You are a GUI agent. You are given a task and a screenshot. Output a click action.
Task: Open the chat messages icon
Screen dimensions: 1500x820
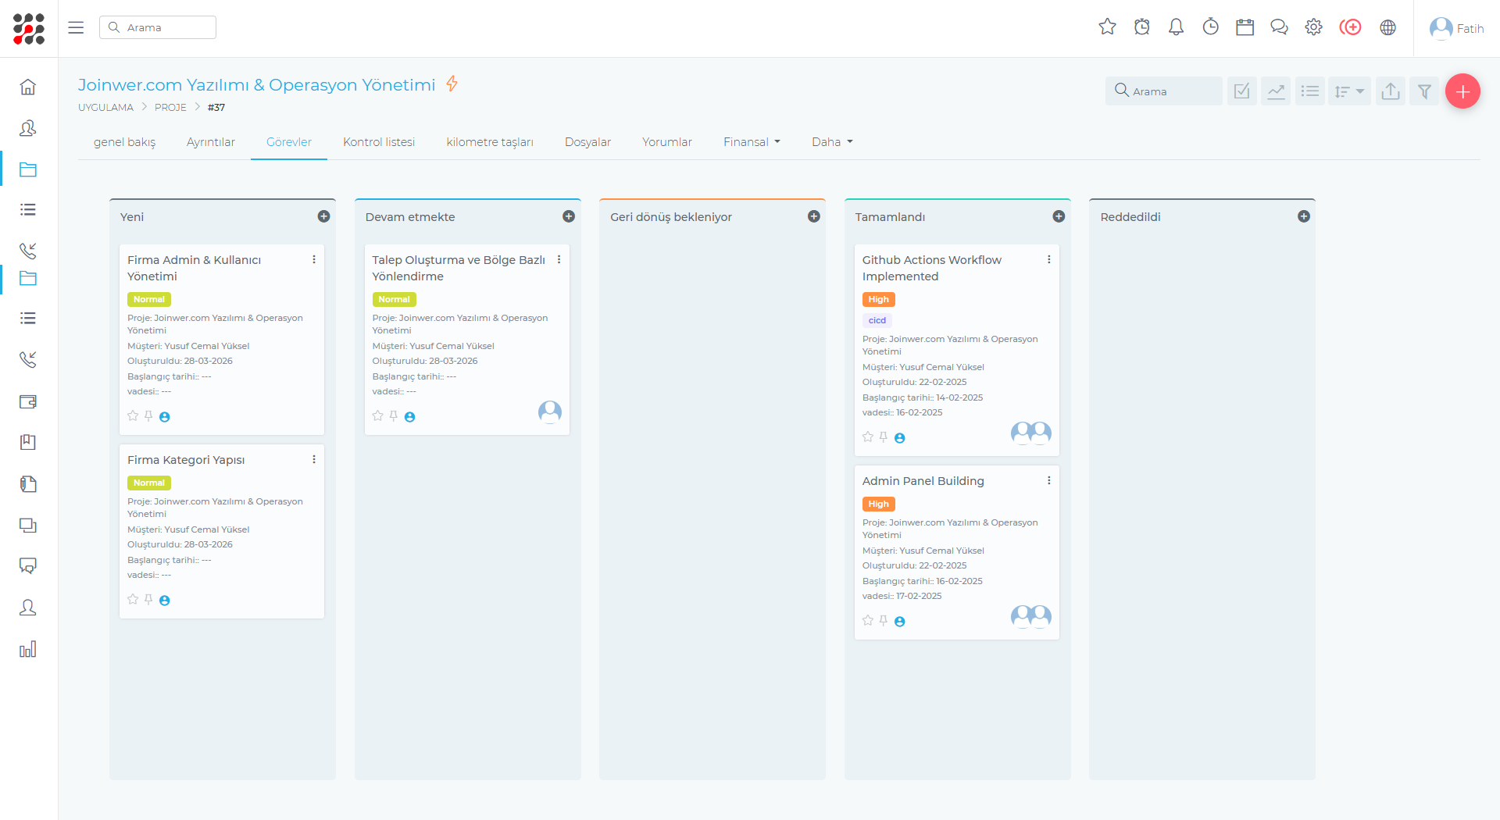pyautogui.click(x=1279, y=27)
